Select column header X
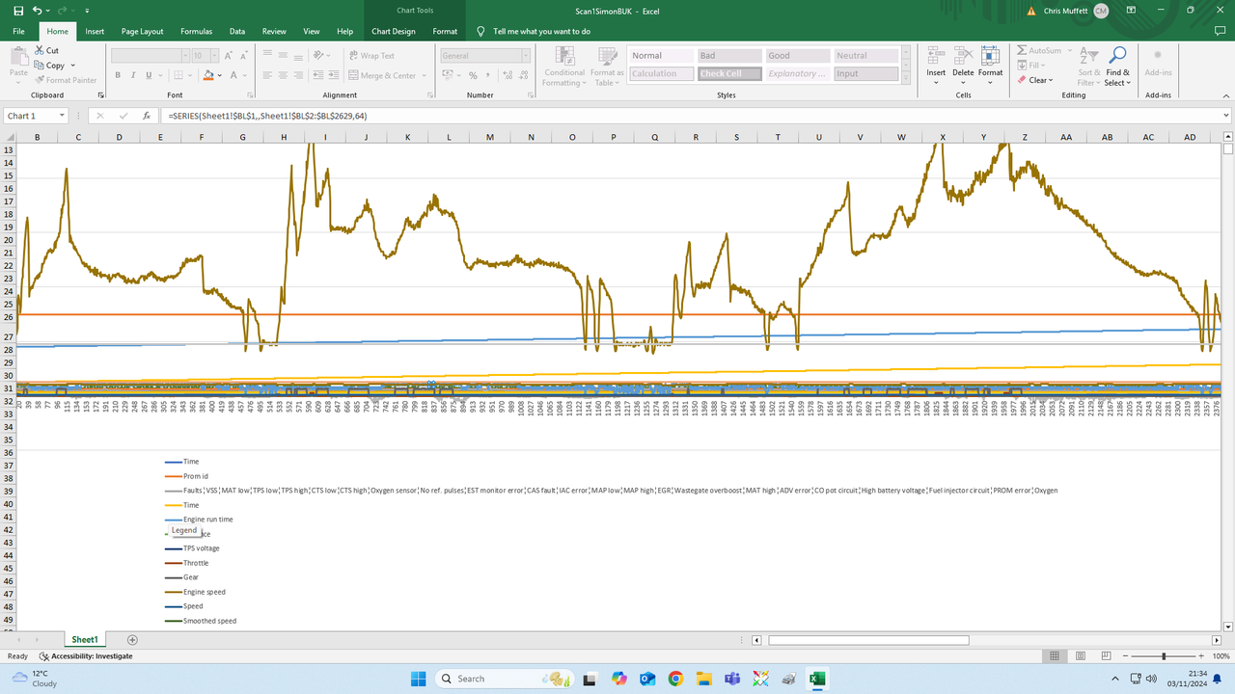 pyautogui.click(x=943, y=137)
